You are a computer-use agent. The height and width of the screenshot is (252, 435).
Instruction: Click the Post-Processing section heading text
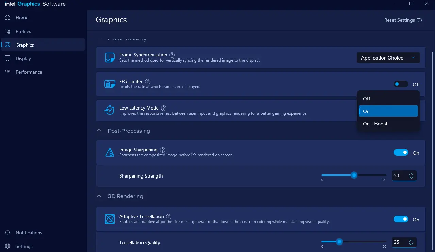tap(129, 131)
